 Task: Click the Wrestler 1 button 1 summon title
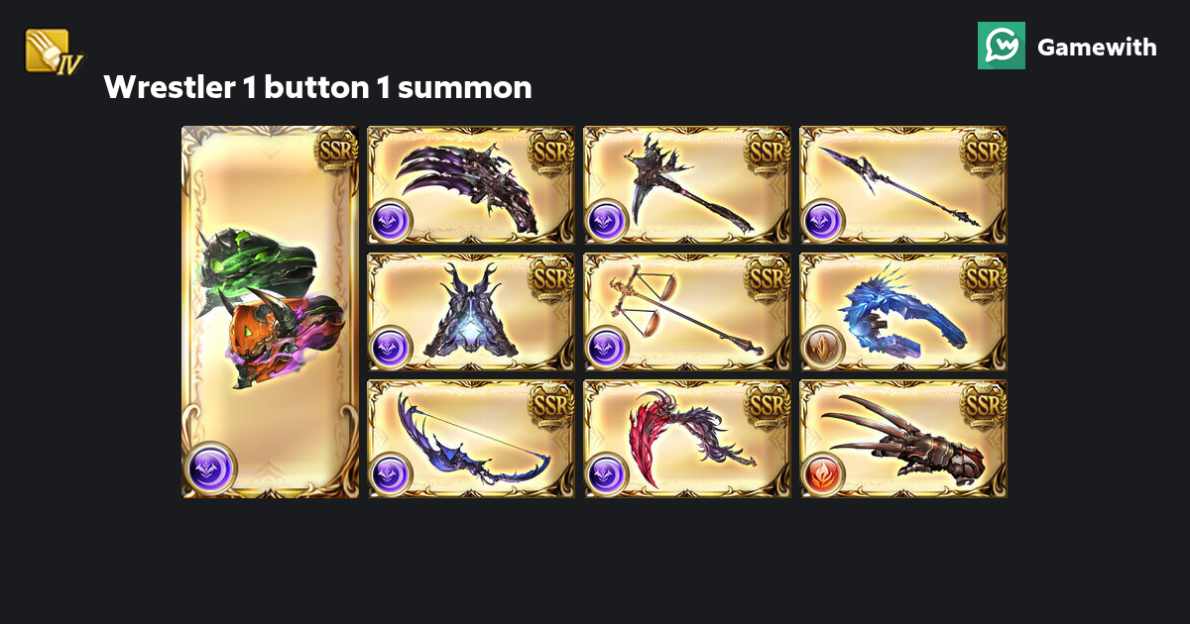tap(317, 87)
